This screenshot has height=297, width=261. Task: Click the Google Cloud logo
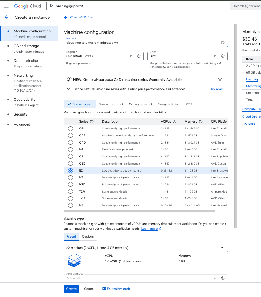tap(28, 6)
